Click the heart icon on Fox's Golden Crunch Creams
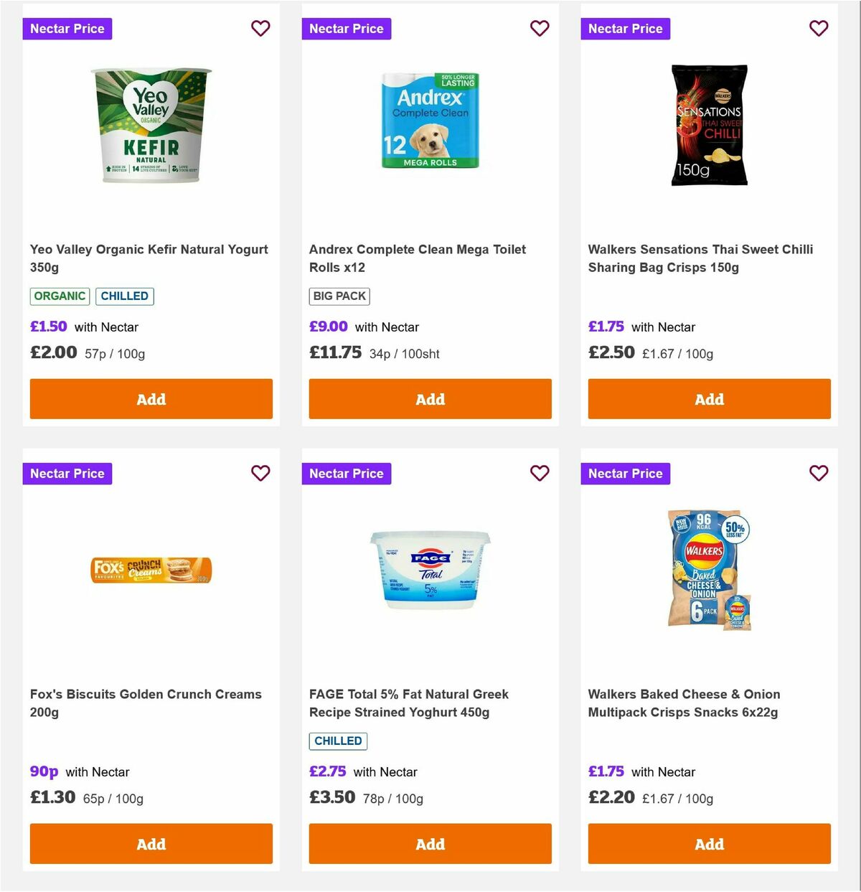This screenshot has height=892, width=861. tap(260, 474)
